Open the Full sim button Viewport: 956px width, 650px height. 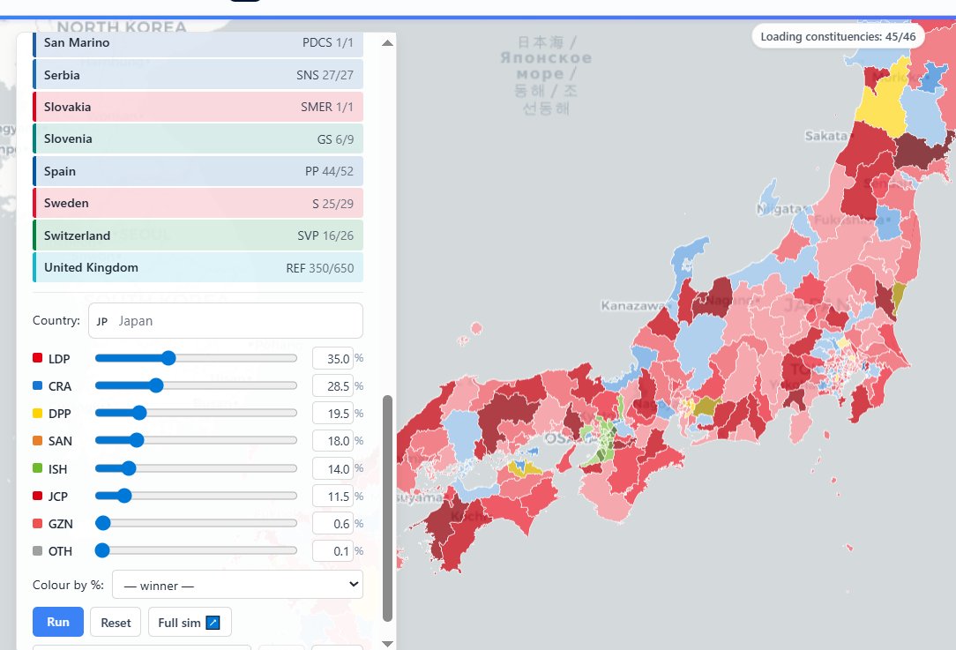pos(190,622)
